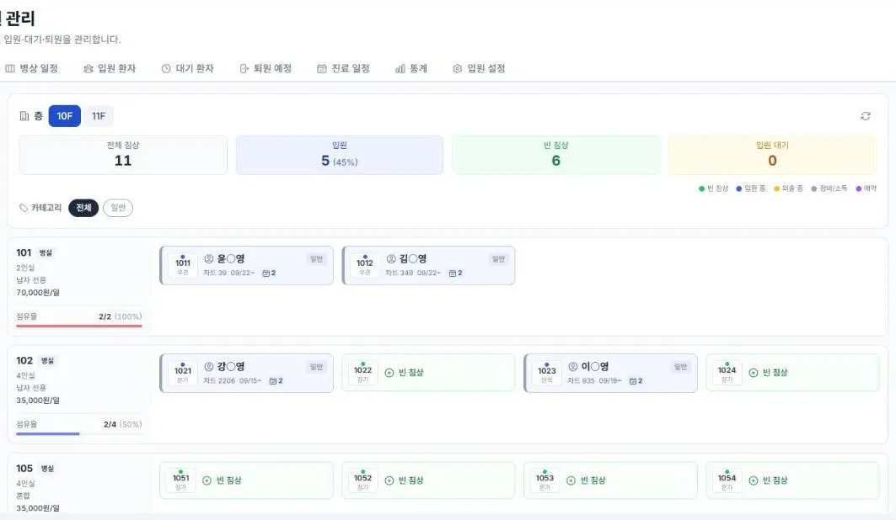Open the 진료 일정 tab
The width and height of the screenshot is (896, 520).
pos(343,68)
